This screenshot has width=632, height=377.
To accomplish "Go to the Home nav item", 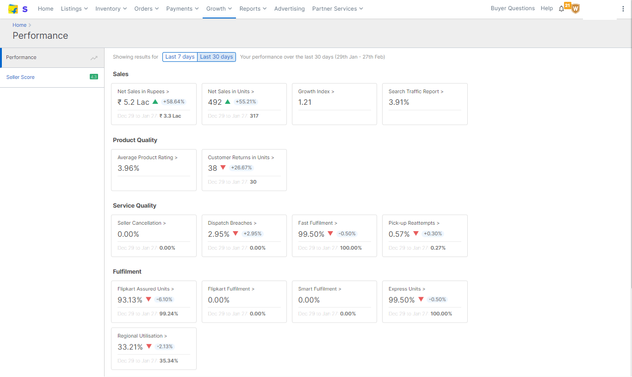I will click(46, 9).
